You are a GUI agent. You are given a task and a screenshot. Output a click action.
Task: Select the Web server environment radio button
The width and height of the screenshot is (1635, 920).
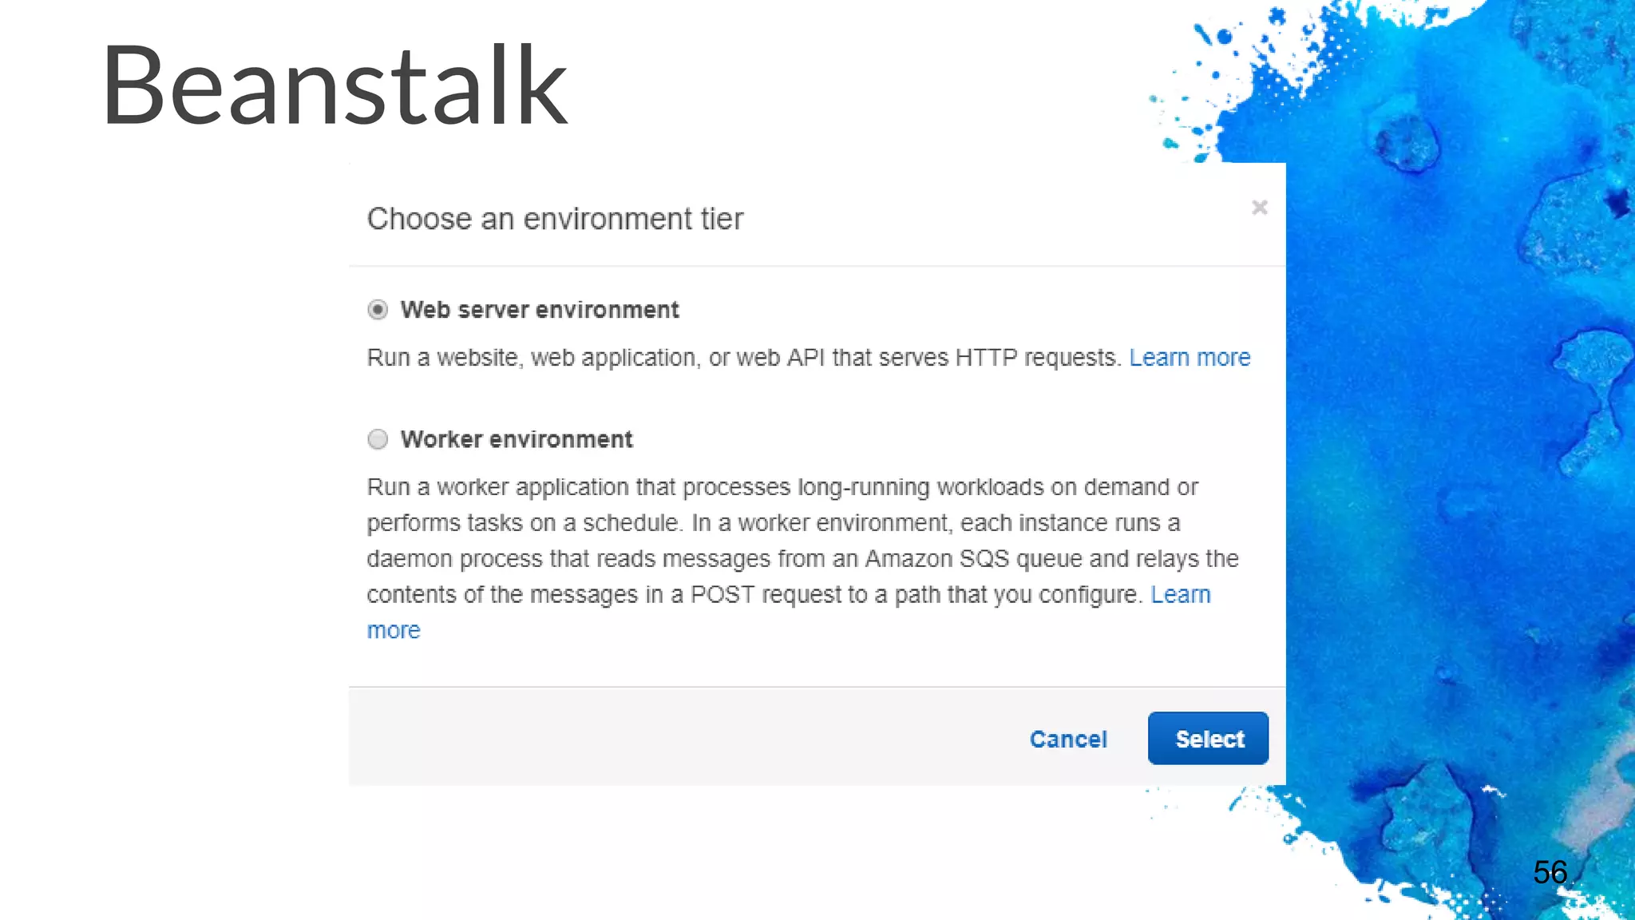pos(378,310)
